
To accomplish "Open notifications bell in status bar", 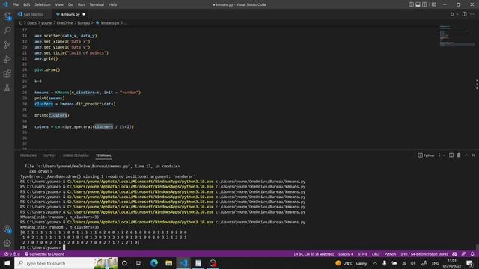I will coord(472,254).
